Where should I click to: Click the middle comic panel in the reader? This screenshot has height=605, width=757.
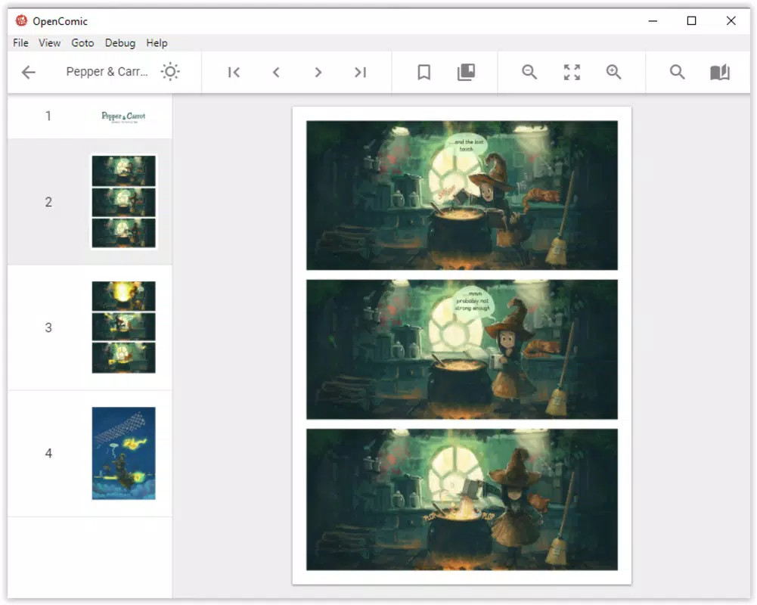click(461, 349)
